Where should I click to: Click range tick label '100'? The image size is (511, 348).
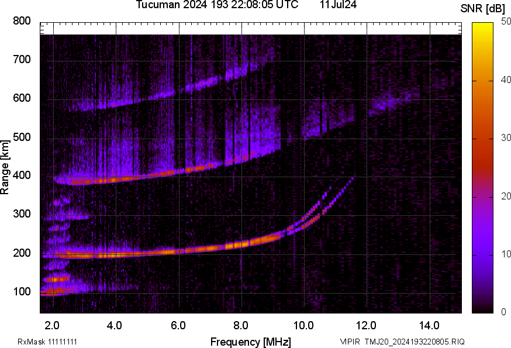pos(22,292)
